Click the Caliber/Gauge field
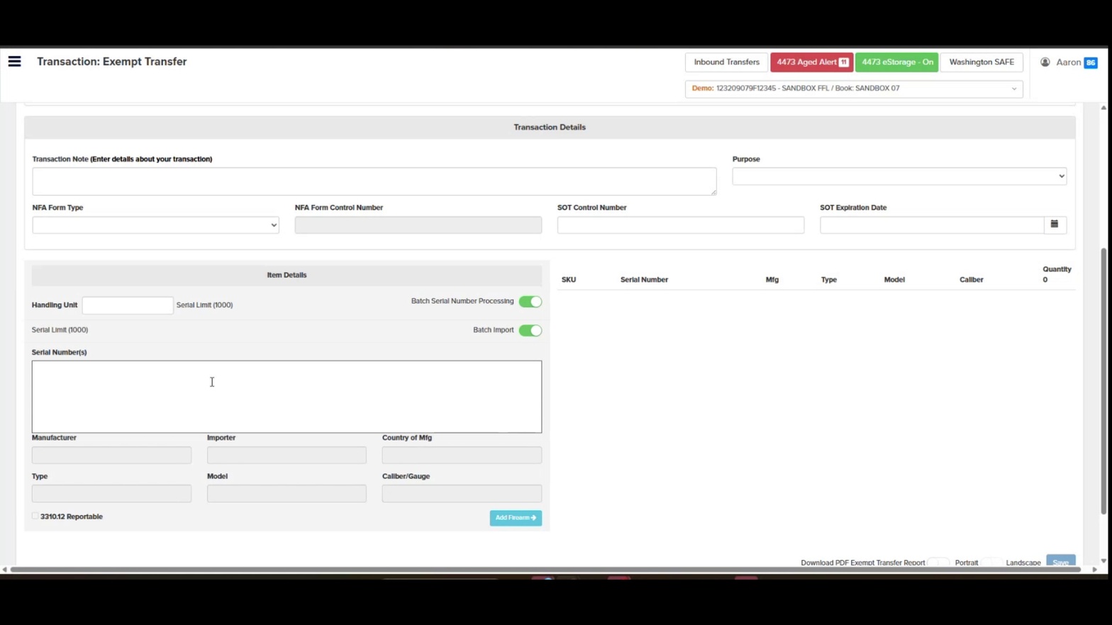The height and width of the screenshot is (625, 1112). pyautogui.click(x=462, y=493)
